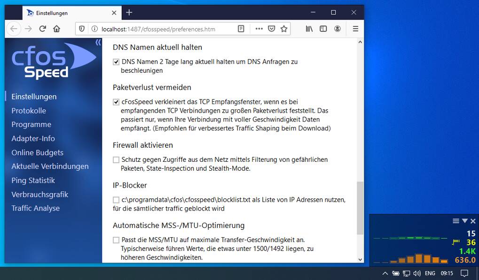Image resolution: width=479 pixels, height=280 pixels.
Task: Go to the Firefox home page
Action: point(56,29)
